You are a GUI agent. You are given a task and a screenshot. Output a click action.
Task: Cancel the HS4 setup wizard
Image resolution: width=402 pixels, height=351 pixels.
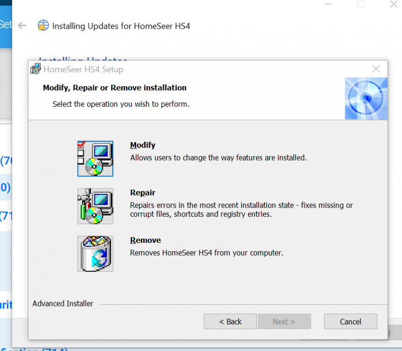pos(351,321)
